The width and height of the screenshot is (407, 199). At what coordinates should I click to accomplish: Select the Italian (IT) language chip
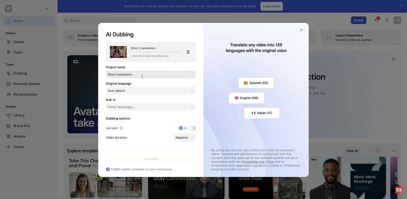(x=262, y=113)
